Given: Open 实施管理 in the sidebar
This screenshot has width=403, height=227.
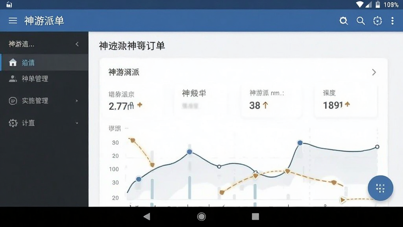Looking at the screenshot, I should 45,100.
